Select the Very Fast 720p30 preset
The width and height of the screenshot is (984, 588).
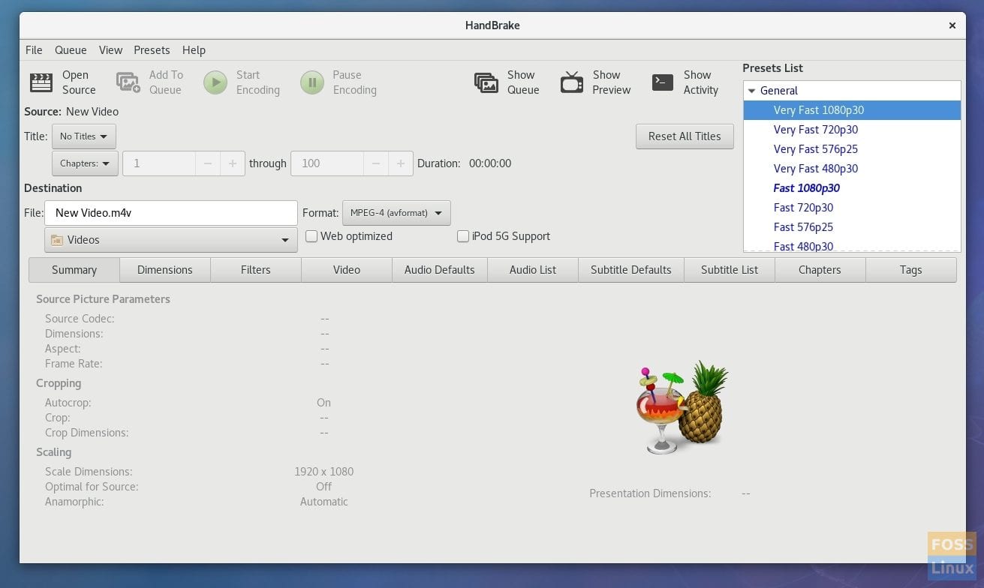[x=852, y=130]
